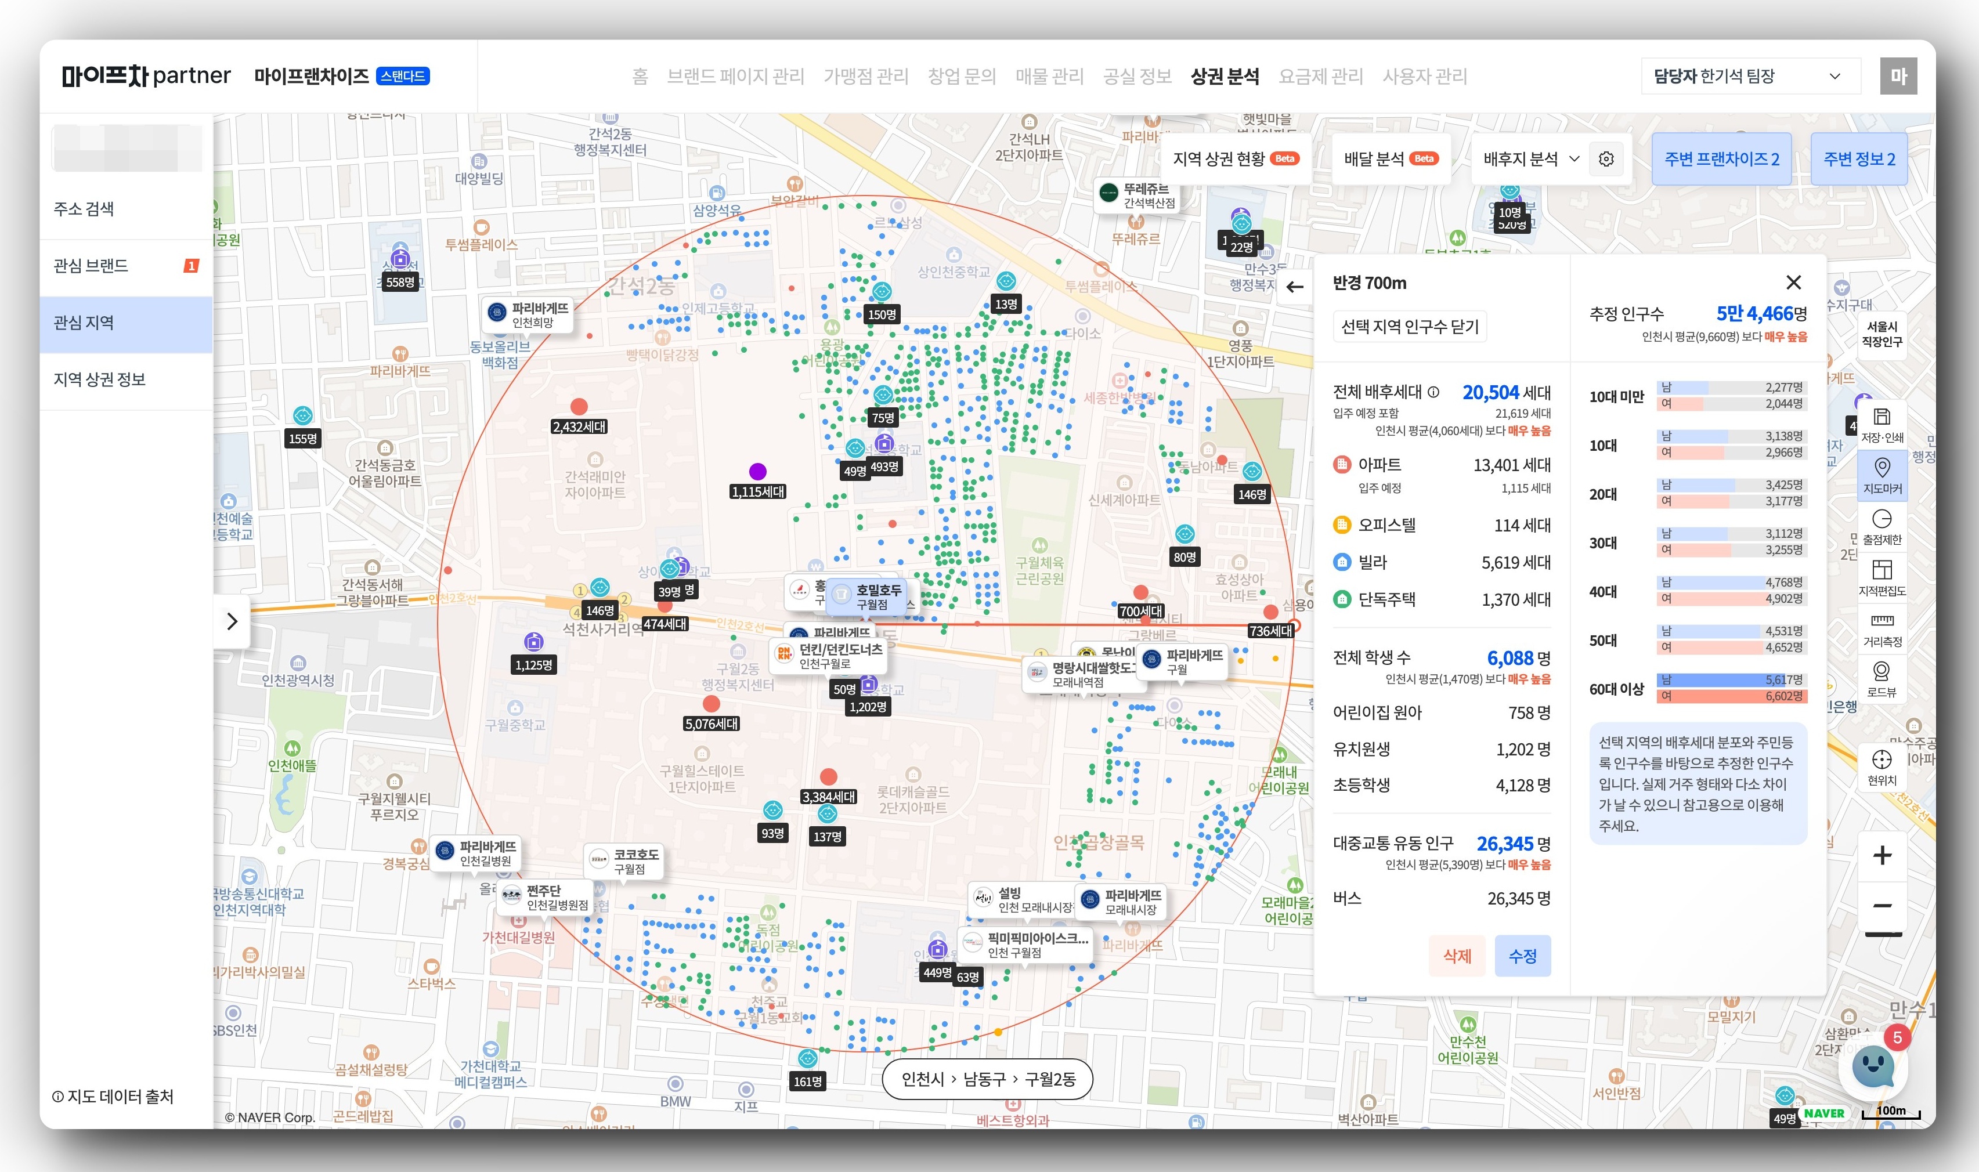This screenshot has width=1979, height=1172.
Task: Click the 60대 이상 male population bar
Action: pyautogui.click(x=1731, y=680)
